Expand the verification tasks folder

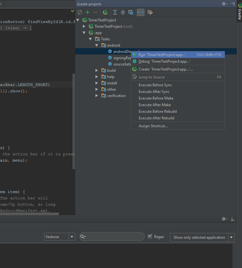pyautogui.click(x=97, y=96)
